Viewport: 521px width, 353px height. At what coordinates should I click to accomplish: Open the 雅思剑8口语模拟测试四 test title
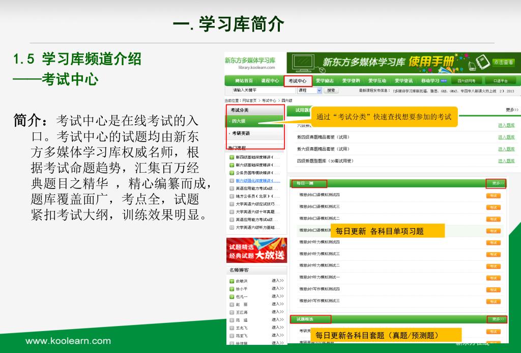[320, 195]
